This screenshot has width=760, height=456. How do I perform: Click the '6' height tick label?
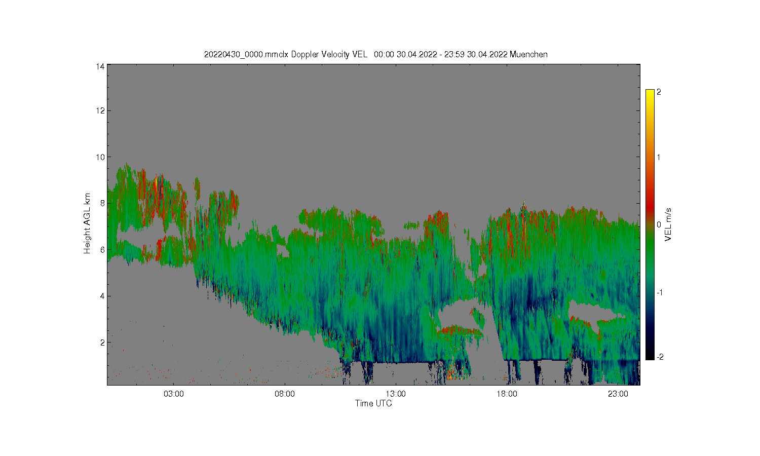(102, 250)
